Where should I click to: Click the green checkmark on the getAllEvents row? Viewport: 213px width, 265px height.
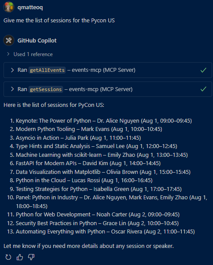[x=203, y=70]
